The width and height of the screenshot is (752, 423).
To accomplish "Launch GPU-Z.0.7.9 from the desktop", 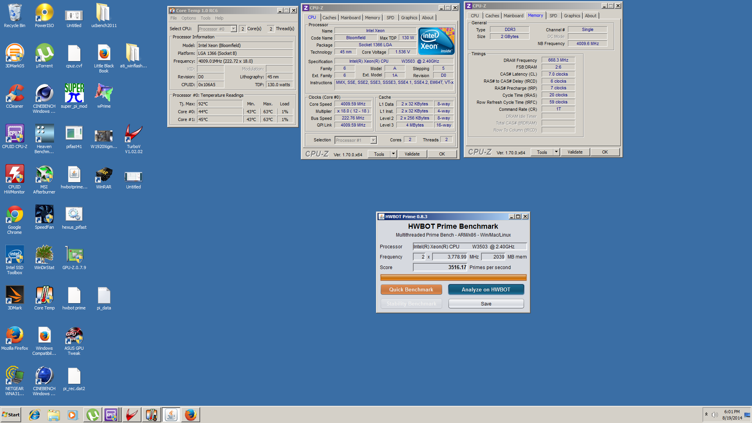I will coord(74,258).
